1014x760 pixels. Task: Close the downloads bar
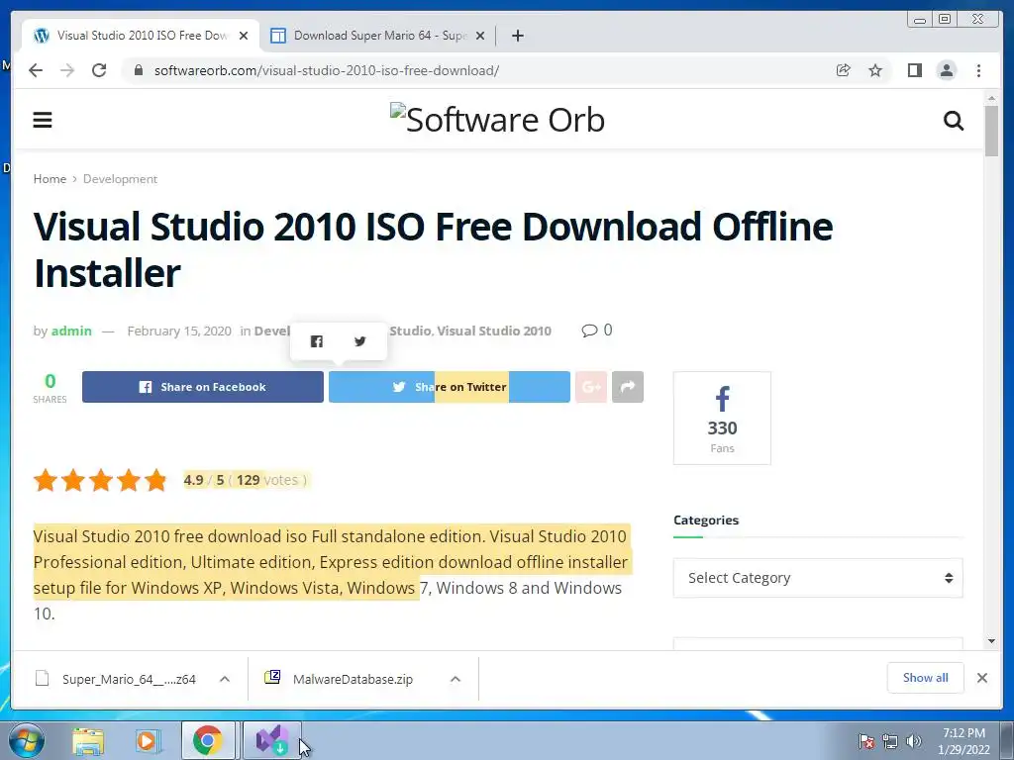(981, 678)
